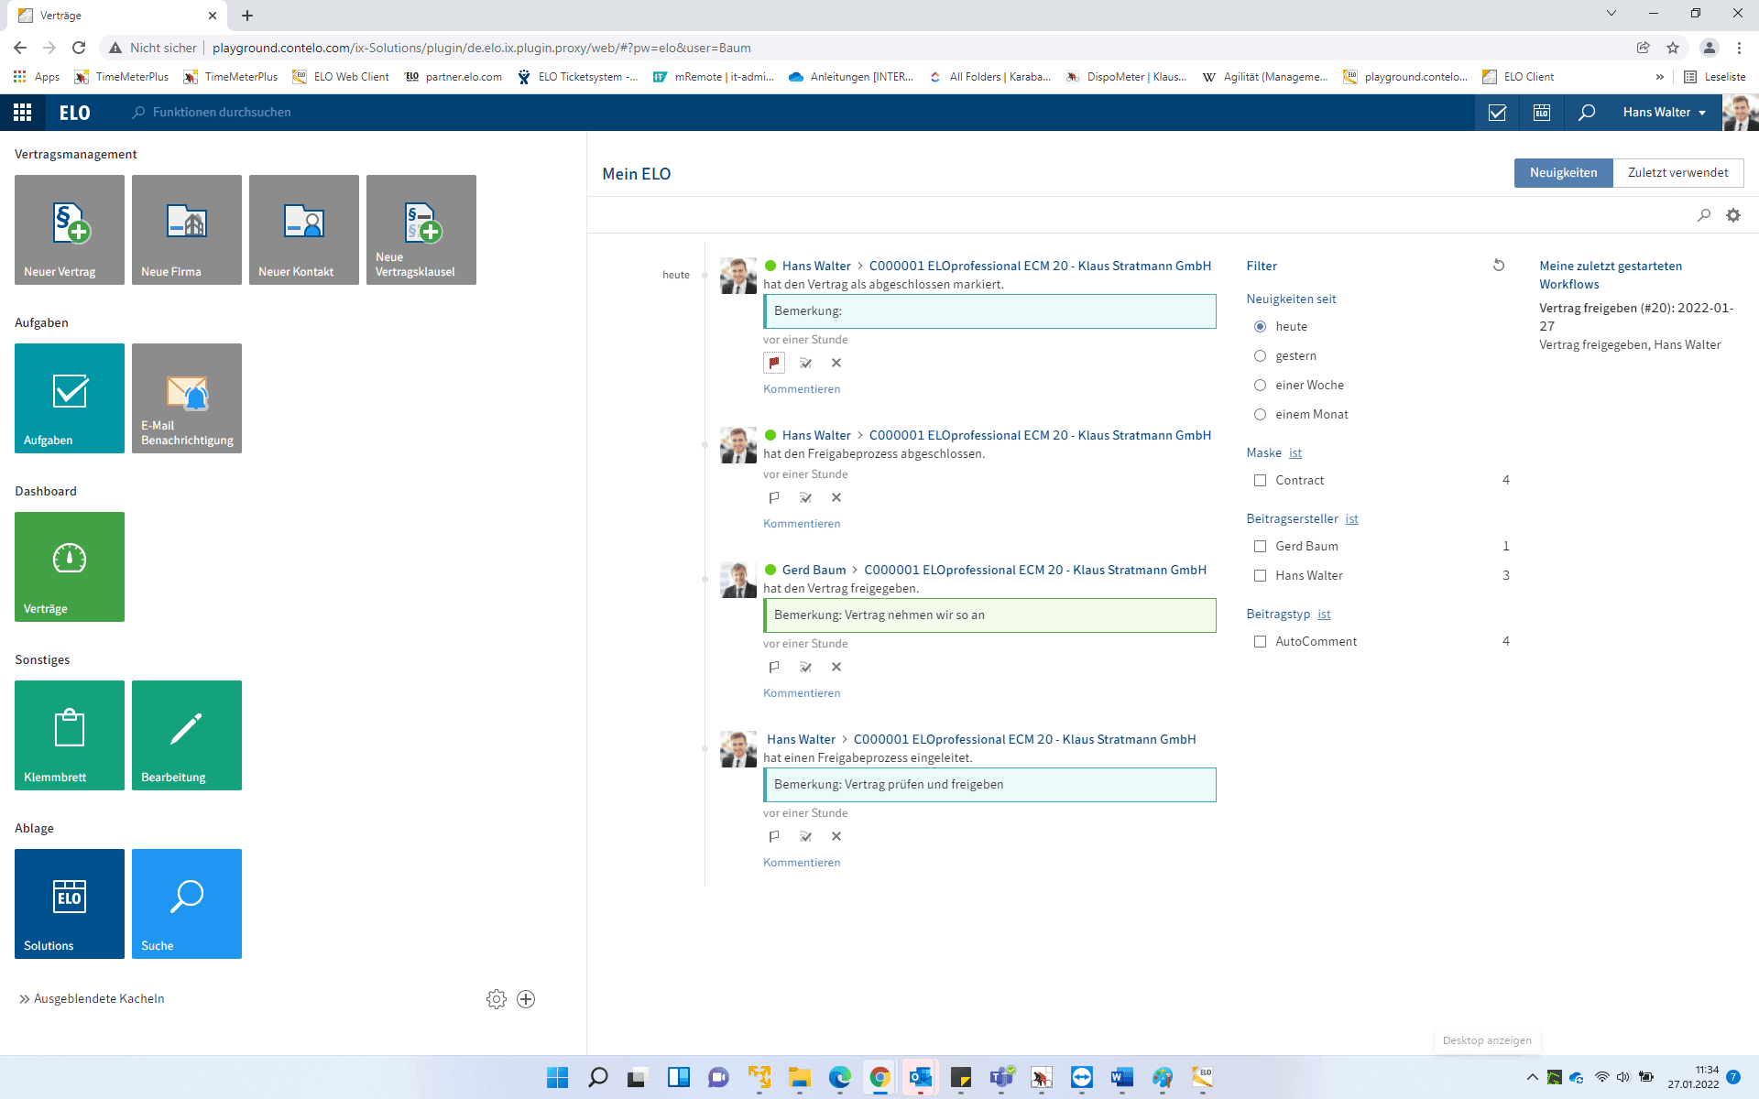Image resolution: width=1759 pixels, height=1099 pixels.
Task: Click Kommentieren under first feed entry
Action: pos(802,389)
